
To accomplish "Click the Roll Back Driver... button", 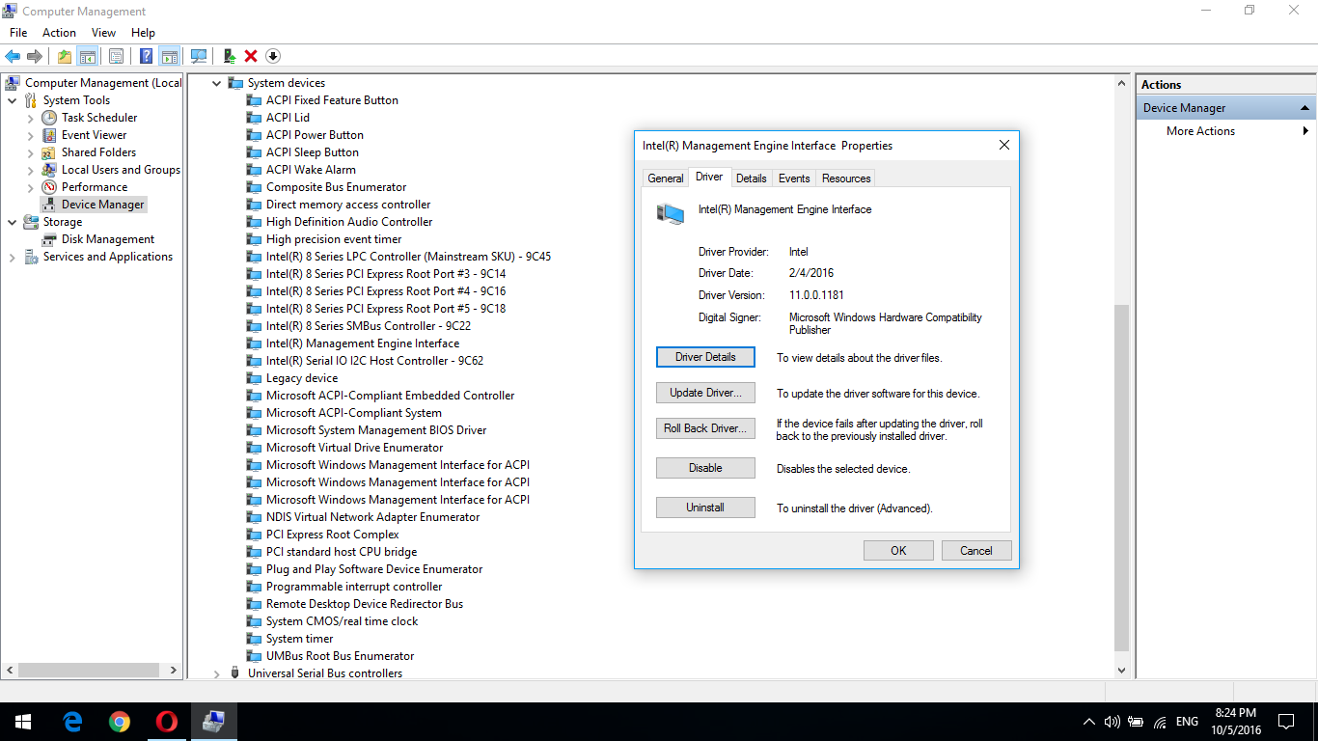I will pos(705,428).
